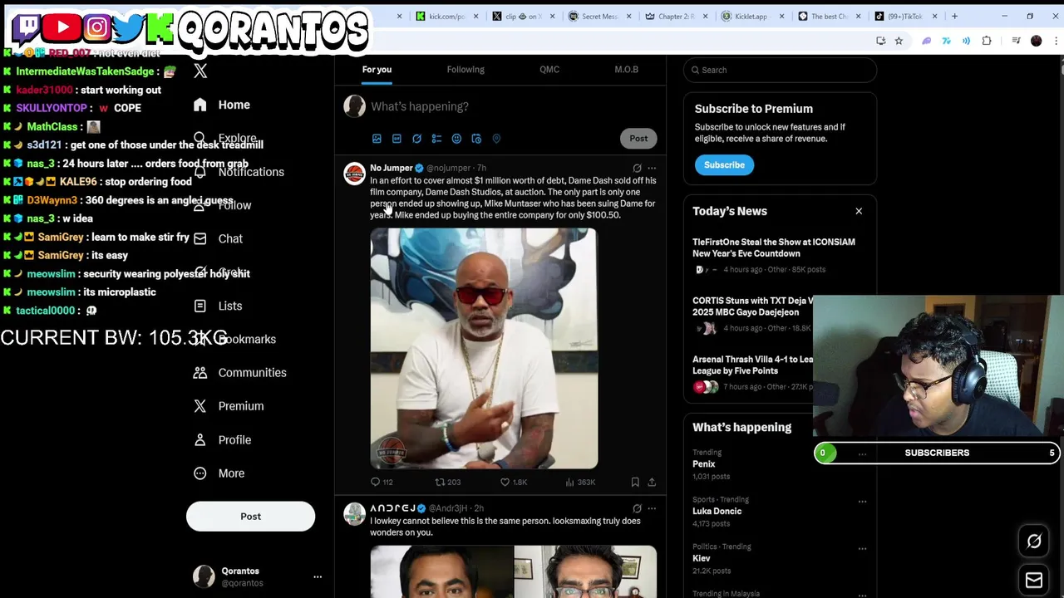
Task: Open account options next to Qorantos
Action: point(317,576)
